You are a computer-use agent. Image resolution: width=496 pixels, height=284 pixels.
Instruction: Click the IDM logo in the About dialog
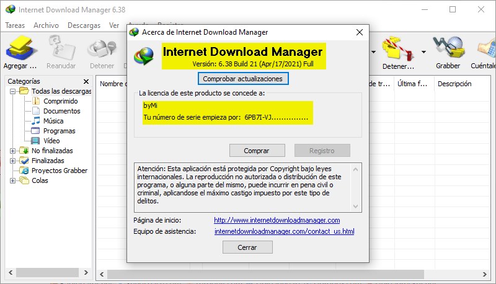pos(144,56)
